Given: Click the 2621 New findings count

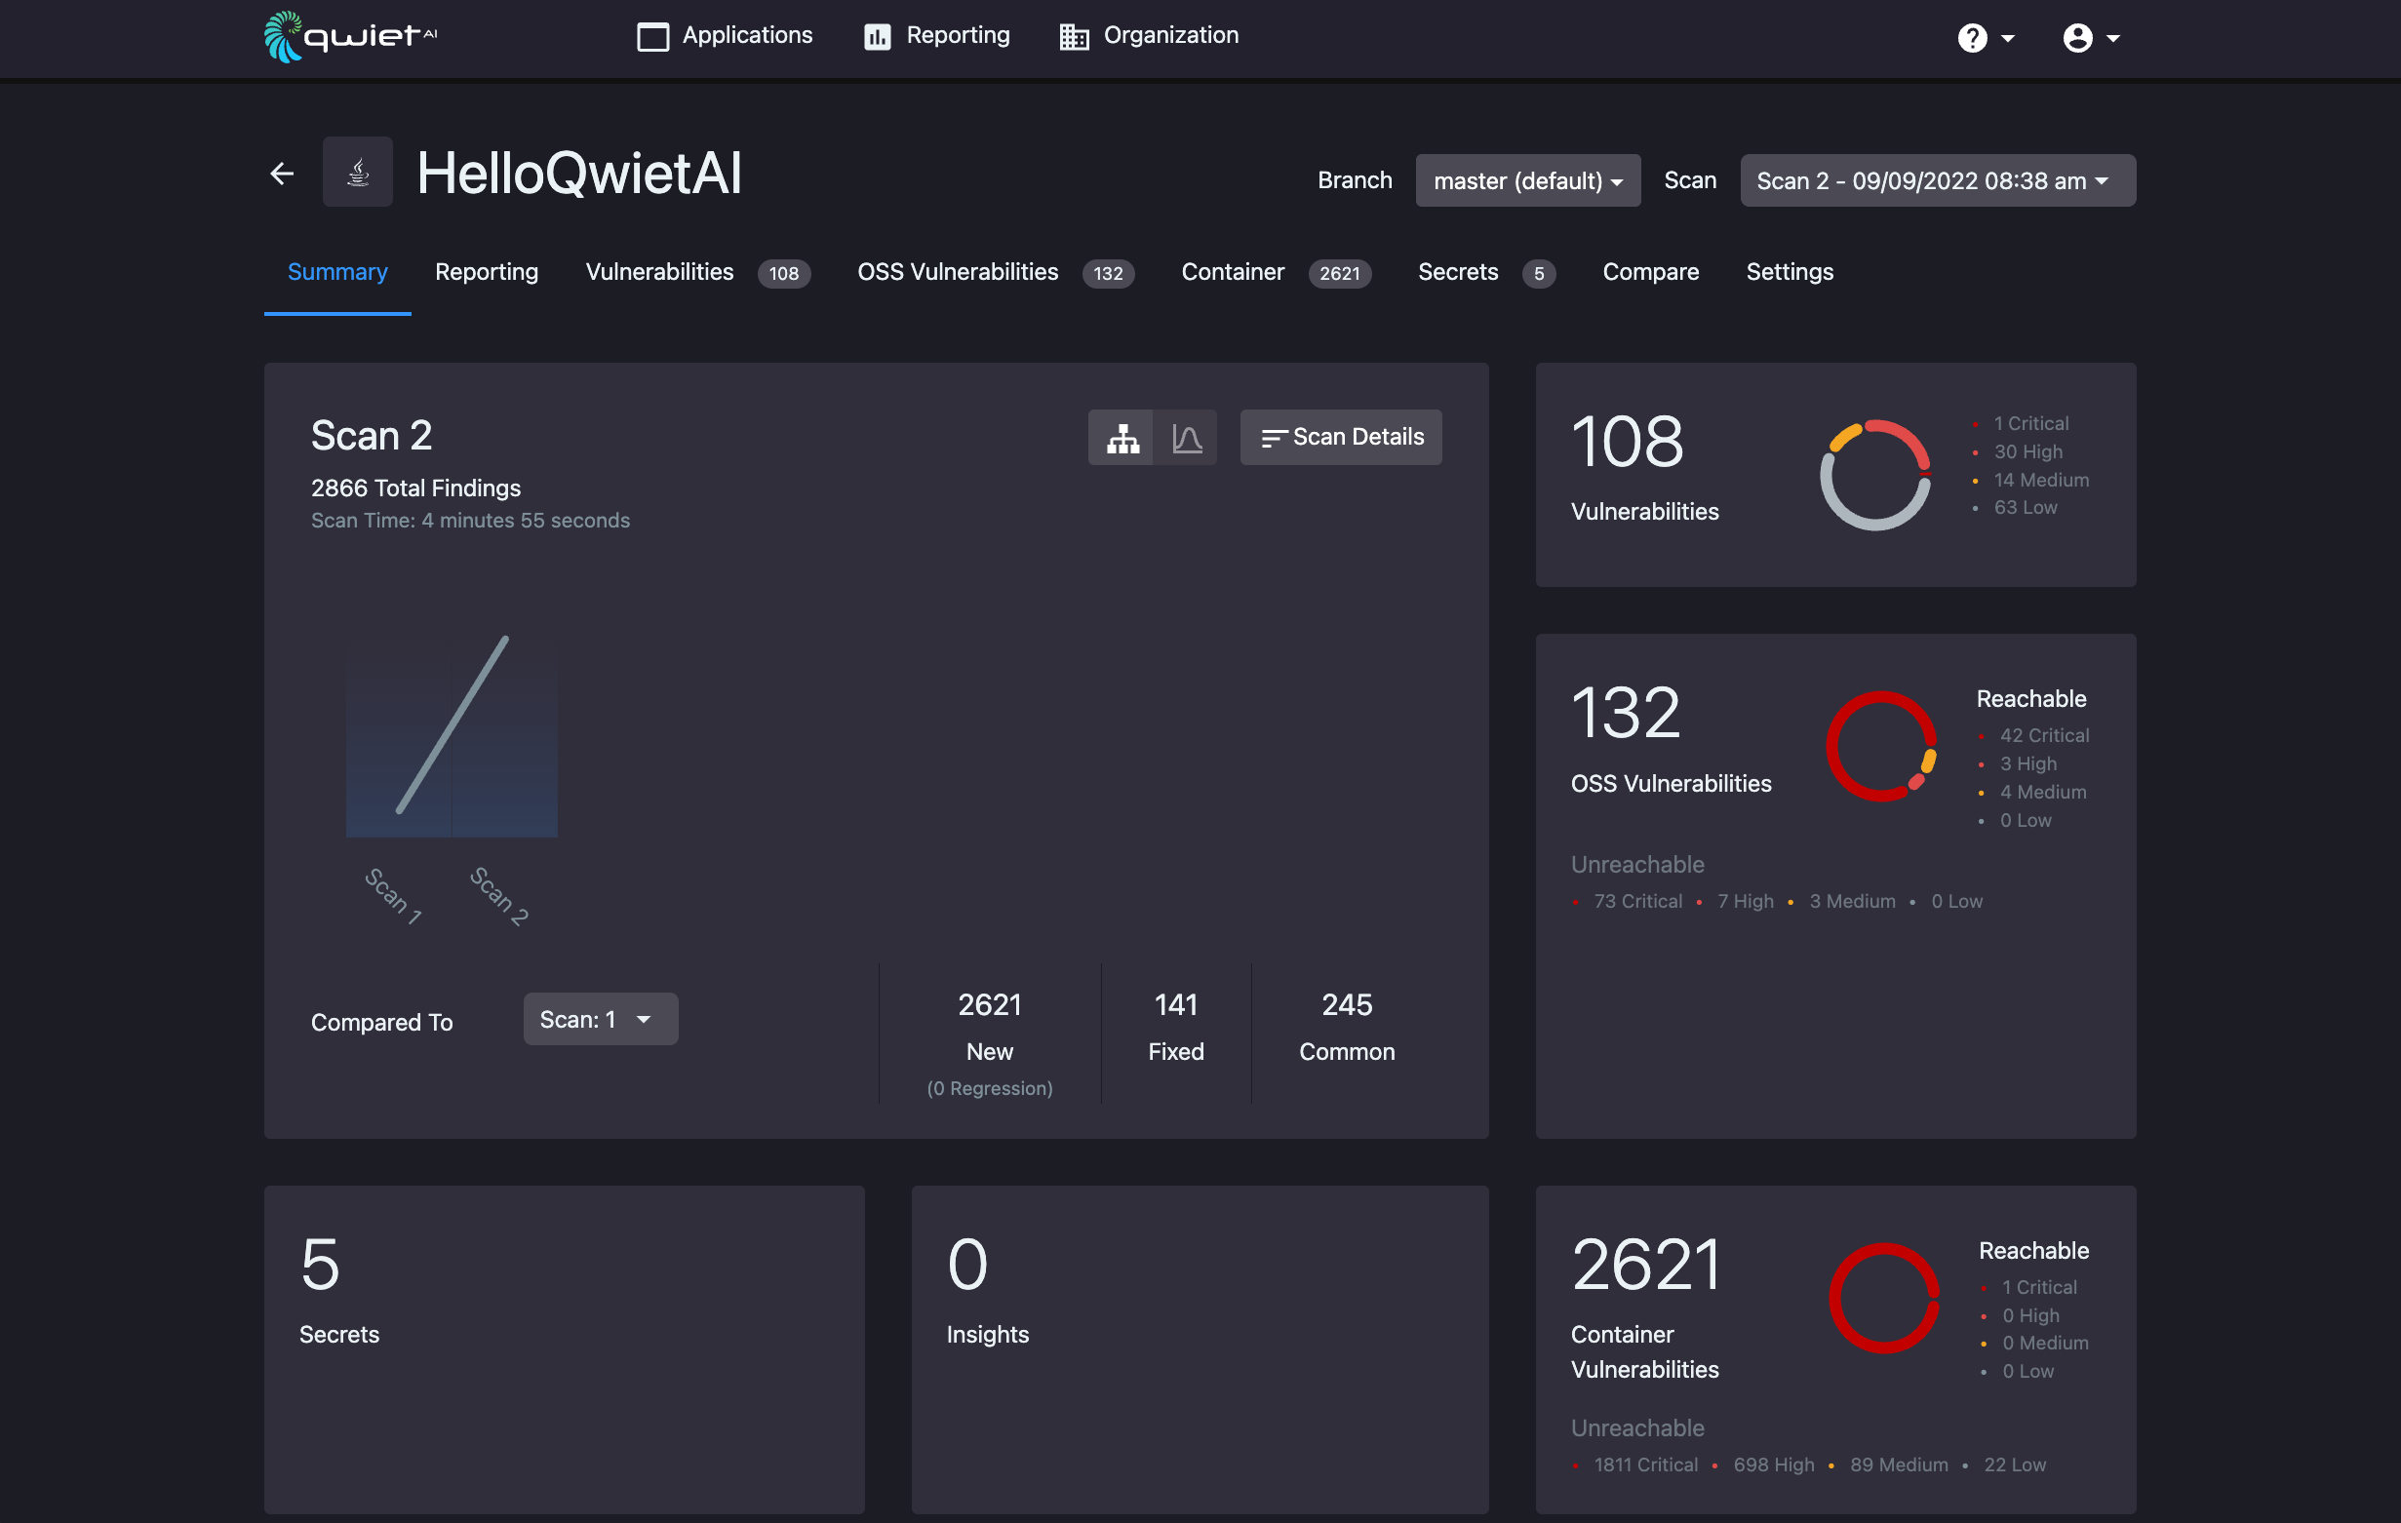Looking at the screenshot, I should [989, 1004].
